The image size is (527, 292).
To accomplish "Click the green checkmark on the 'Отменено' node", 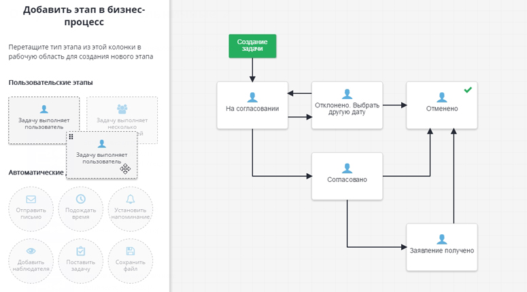I will 468,90.
